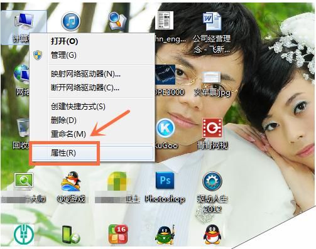Screen dimensions: 316x249
Task: Select the 计算机 Computer desktop icon
Action: (23, 27)
